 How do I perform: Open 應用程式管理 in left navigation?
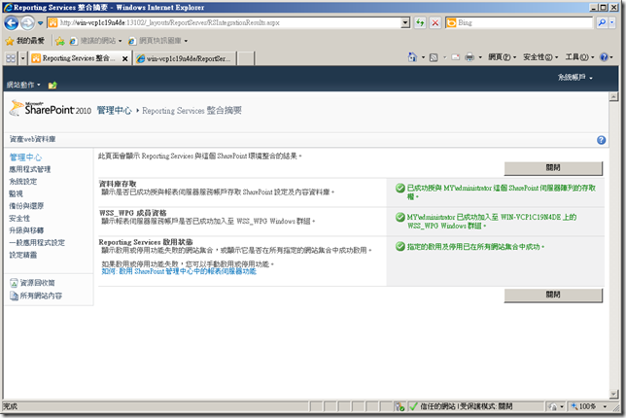(x=29, y=169)
